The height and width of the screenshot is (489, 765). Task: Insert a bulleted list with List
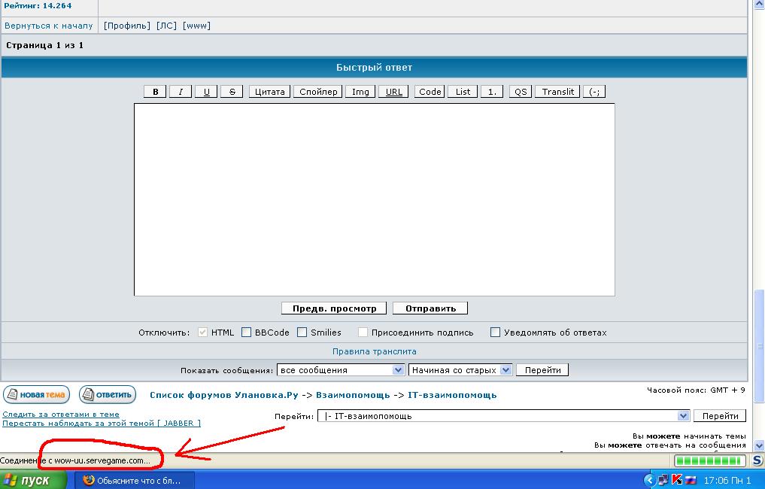(x=463, y=92)
